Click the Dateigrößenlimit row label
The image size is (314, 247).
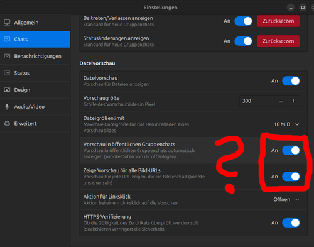pyautogui.click(x=104, y=118)
